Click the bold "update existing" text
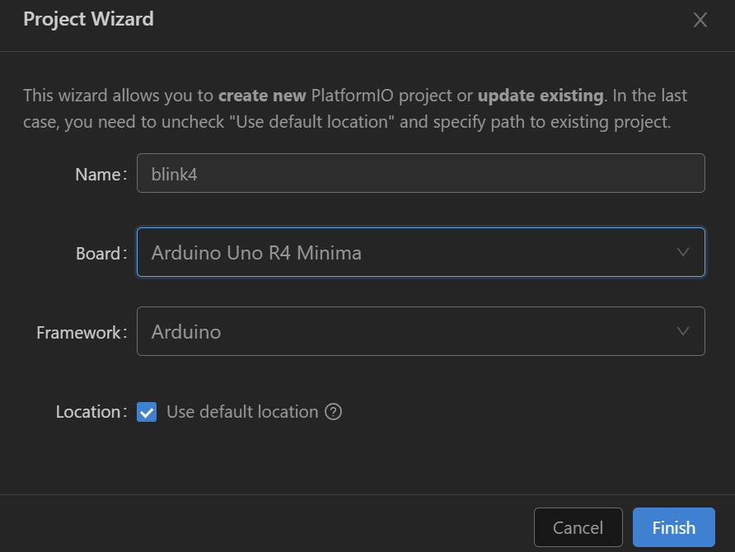Image resolution: width=735 pixels, height=552 pixels. coord(541,96)
